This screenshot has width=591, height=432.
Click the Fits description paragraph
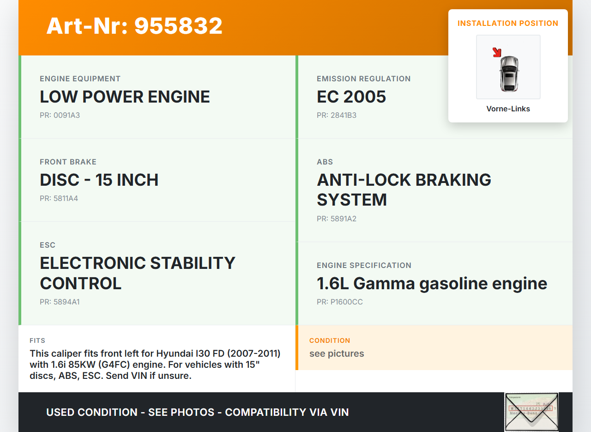pos(155,365)
